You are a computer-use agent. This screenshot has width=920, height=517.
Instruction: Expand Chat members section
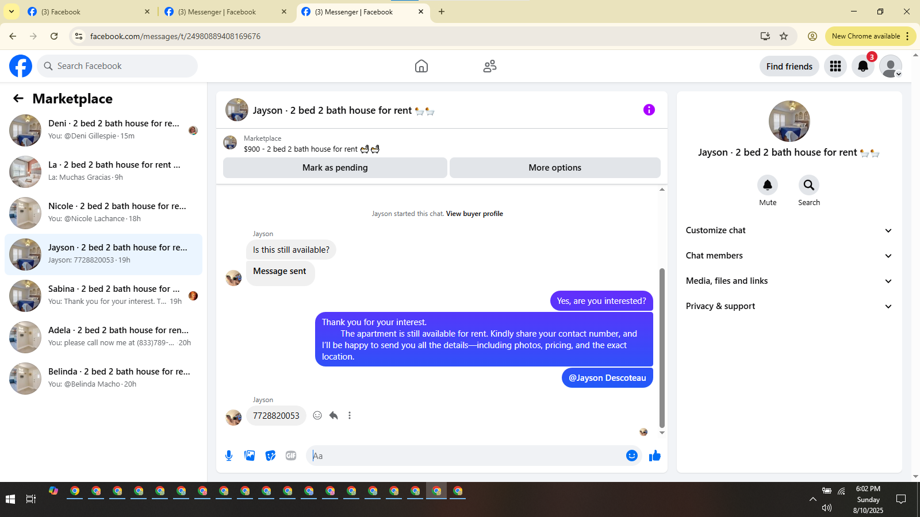789,256
